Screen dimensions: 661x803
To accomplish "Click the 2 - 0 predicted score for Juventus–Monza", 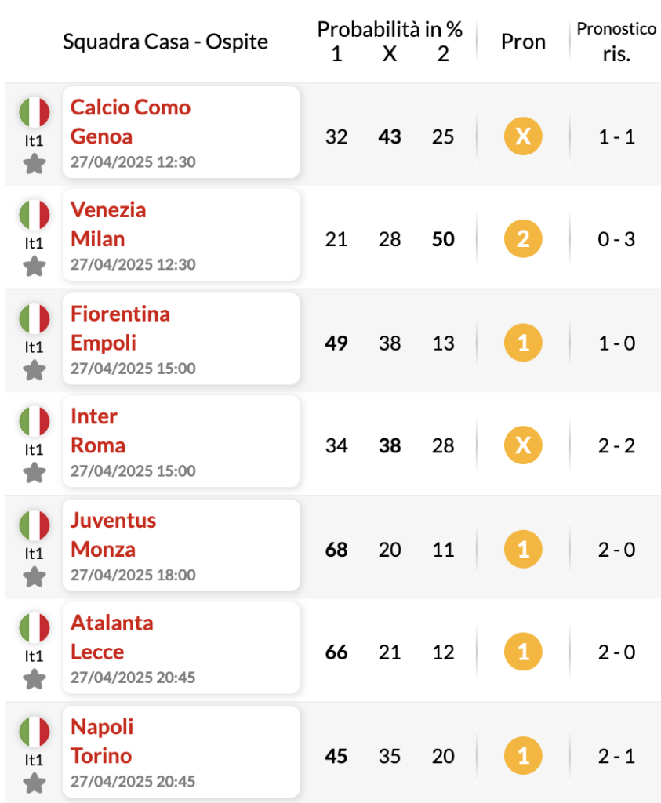I will tap(616, 550).
